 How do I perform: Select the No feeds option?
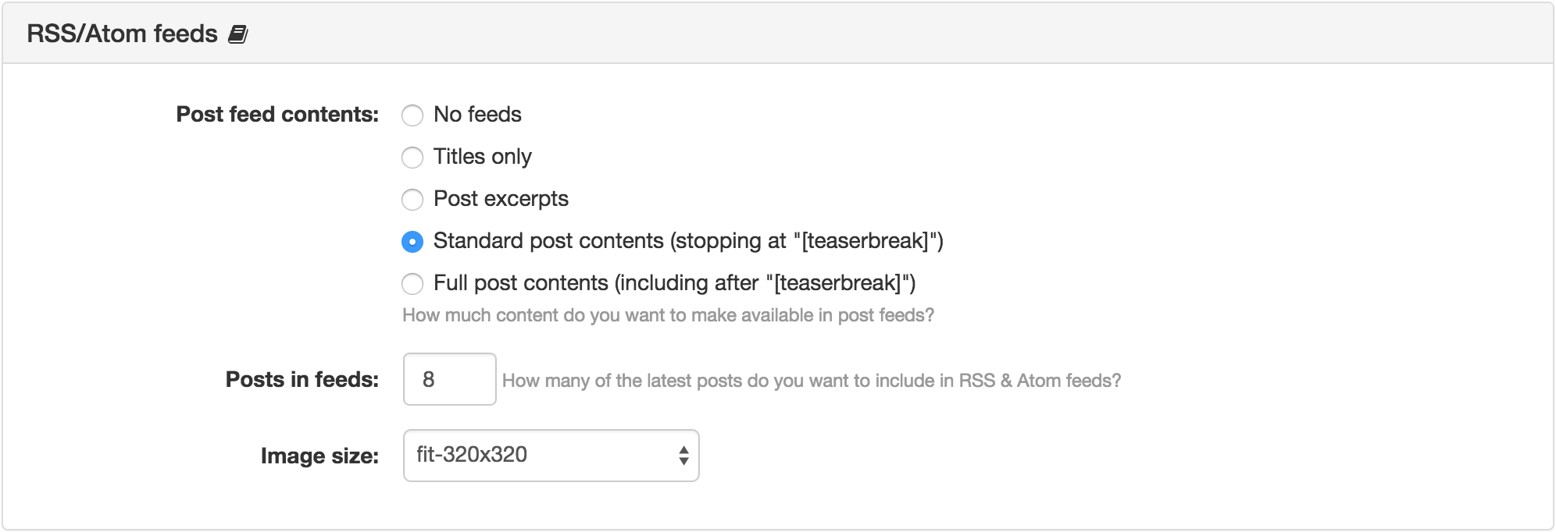tap(412, 115)
